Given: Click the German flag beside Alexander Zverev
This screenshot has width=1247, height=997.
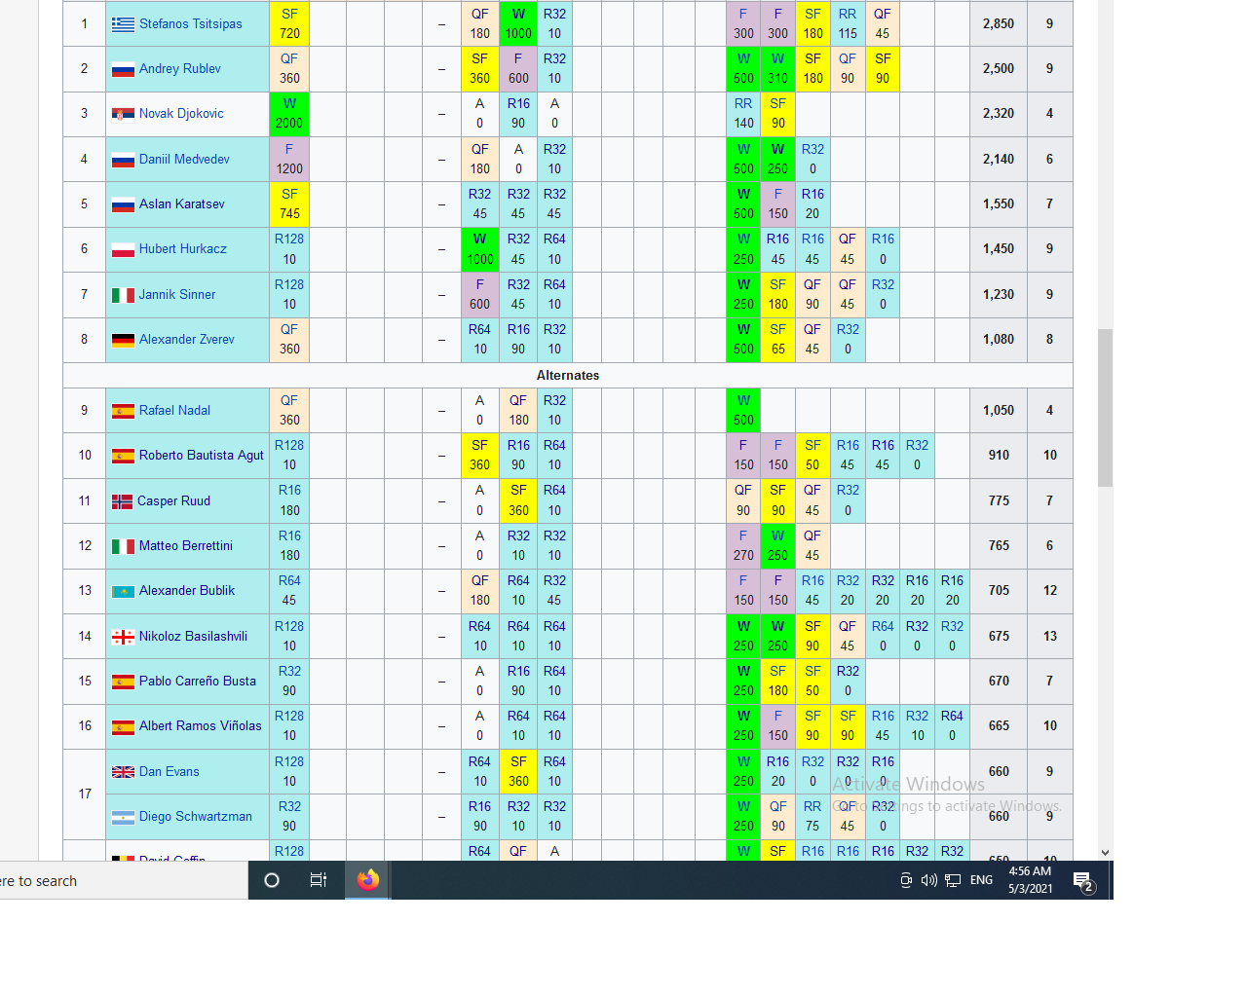Looking at the screenshot, I should click(x=123, y=340).
